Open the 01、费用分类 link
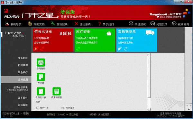 pyautogui.click(x=42, y=108)
